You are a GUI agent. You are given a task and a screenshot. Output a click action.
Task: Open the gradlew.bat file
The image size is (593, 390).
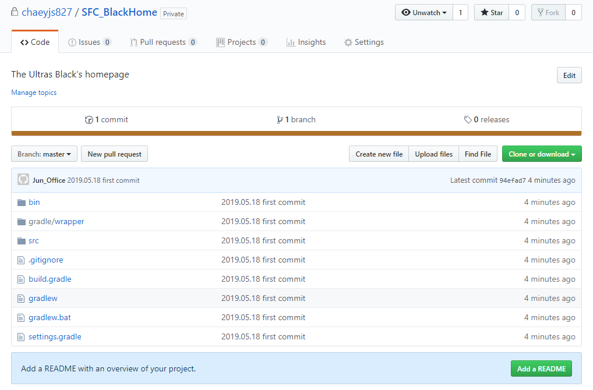(x=50, y=318)
